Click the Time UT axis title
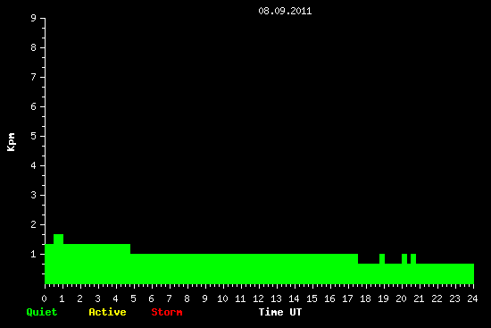Image resolution: width=491 pixels, height=328 pixels. 280,312
